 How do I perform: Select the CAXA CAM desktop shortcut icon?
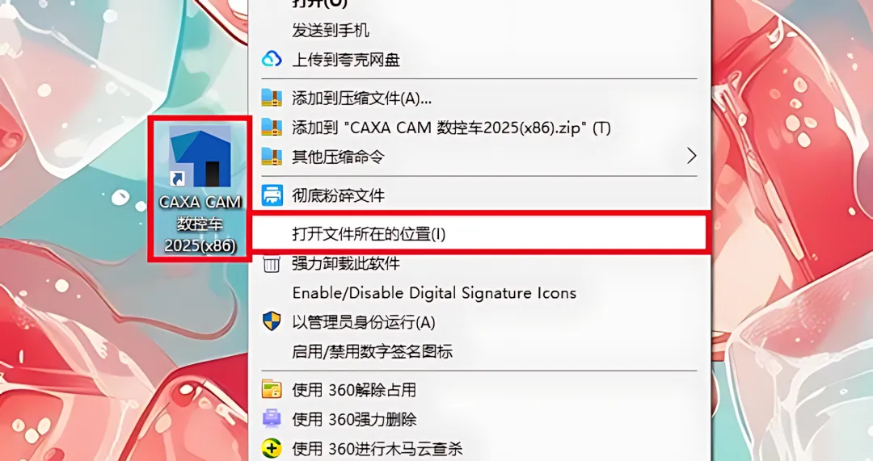[x=200, y=156]
